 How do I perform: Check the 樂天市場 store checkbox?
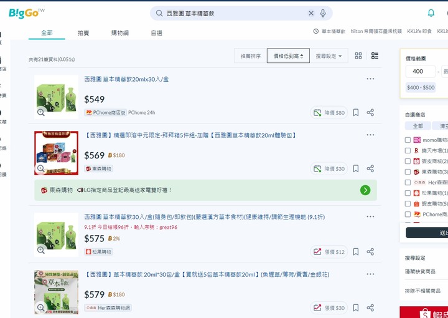tap(408, 150)
